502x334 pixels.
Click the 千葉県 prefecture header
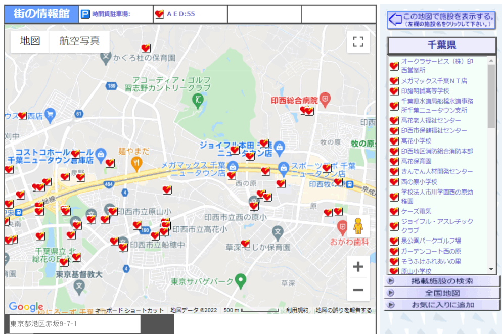click(x=441, y=45)
